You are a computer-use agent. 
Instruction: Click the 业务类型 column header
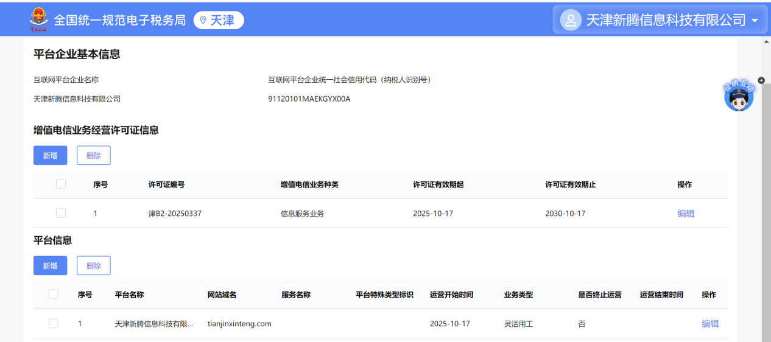click(x=518, y=295)
